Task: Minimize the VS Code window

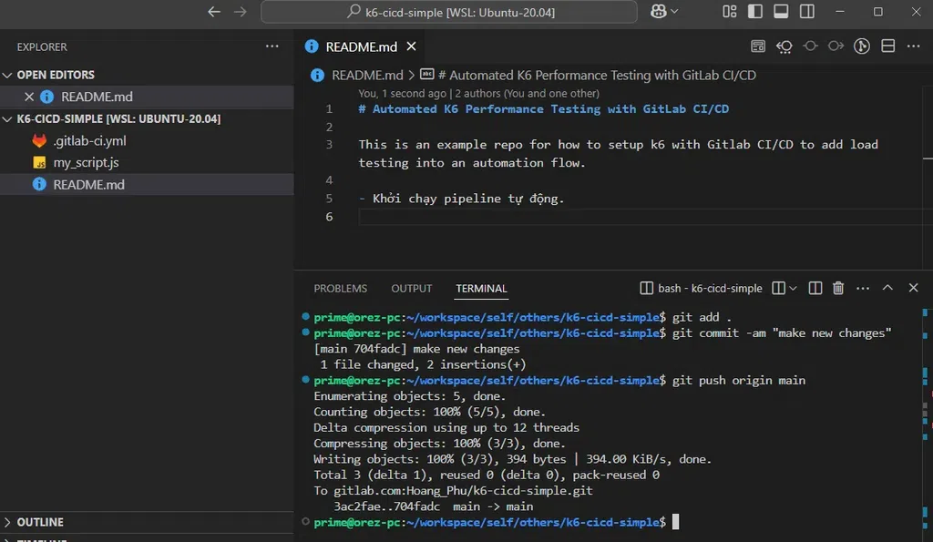Action: 839,11
